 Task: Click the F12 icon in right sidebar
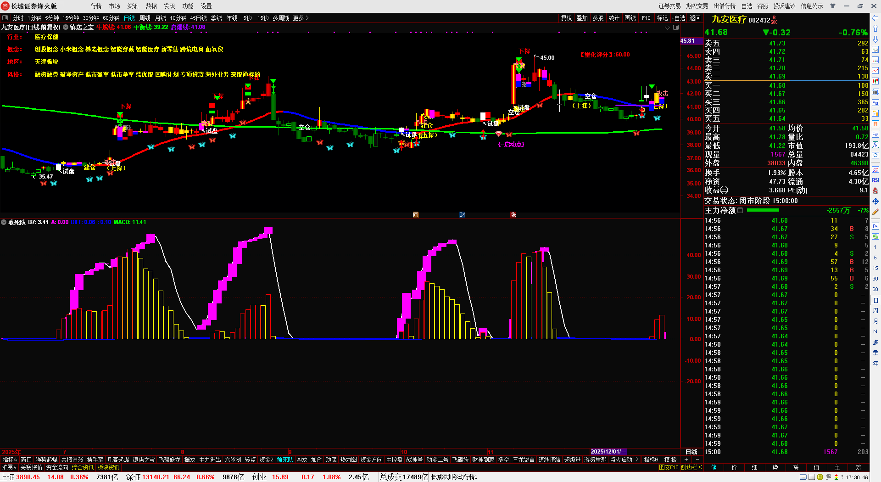875,135
